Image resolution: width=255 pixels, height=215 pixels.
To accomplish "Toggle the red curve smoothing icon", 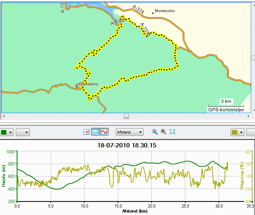I will click(104, 132).
